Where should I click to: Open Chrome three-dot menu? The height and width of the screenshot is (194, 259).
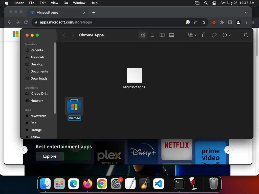(246, 22)
